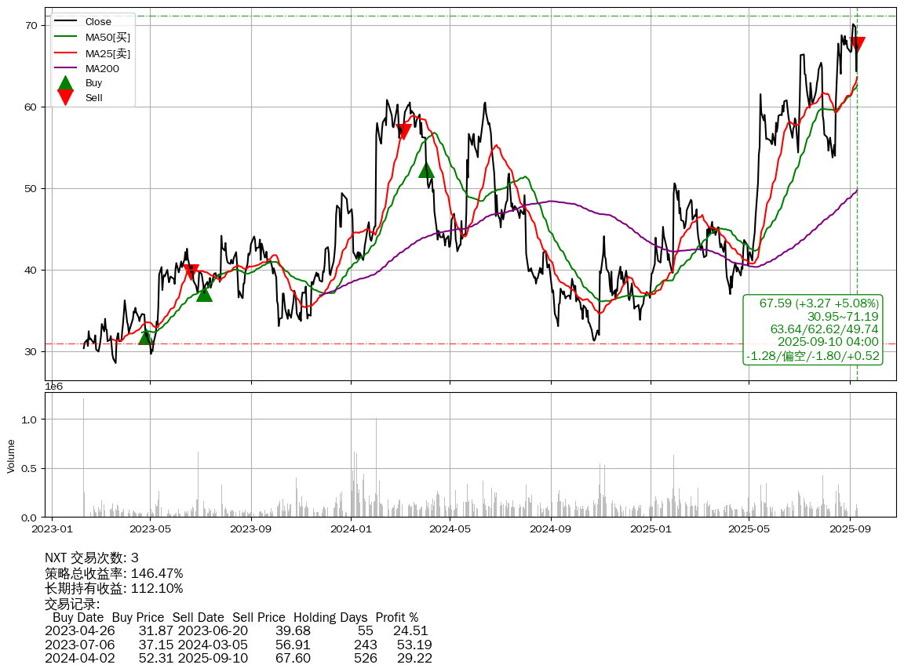Click the green Buy triangle in the legend
Screen dimensions: 904x672
pos(66,82)
